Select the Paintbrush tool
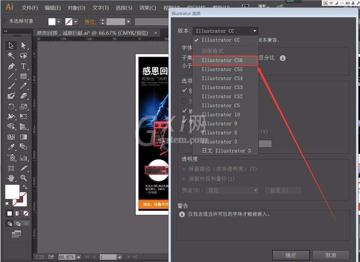The image size is (360, 262). 11,86
